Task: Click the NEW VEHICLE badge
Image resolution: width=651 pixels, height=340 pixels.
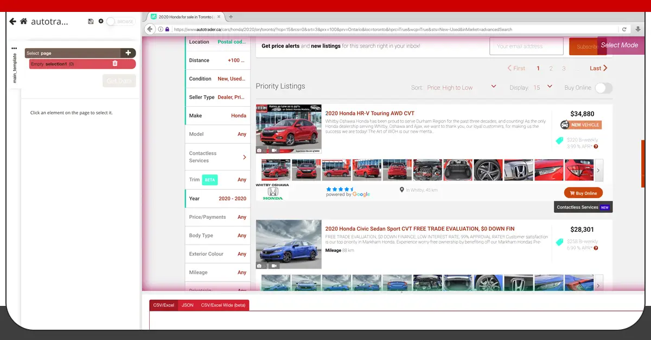Action: [x=581, y=125]
